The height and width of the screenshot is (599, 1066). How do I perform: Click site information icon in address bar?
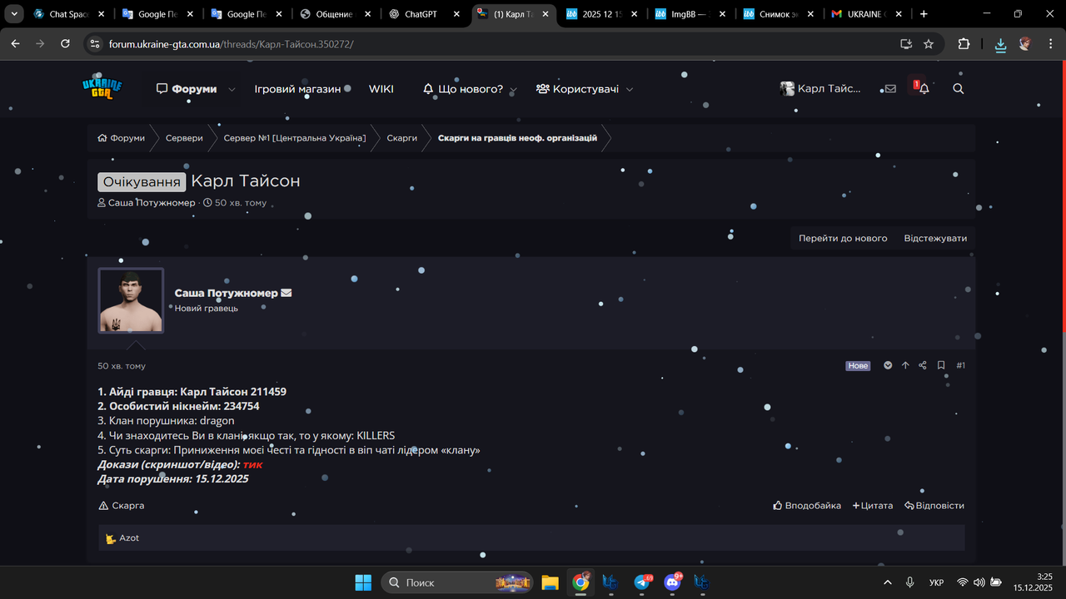point(94,44)
